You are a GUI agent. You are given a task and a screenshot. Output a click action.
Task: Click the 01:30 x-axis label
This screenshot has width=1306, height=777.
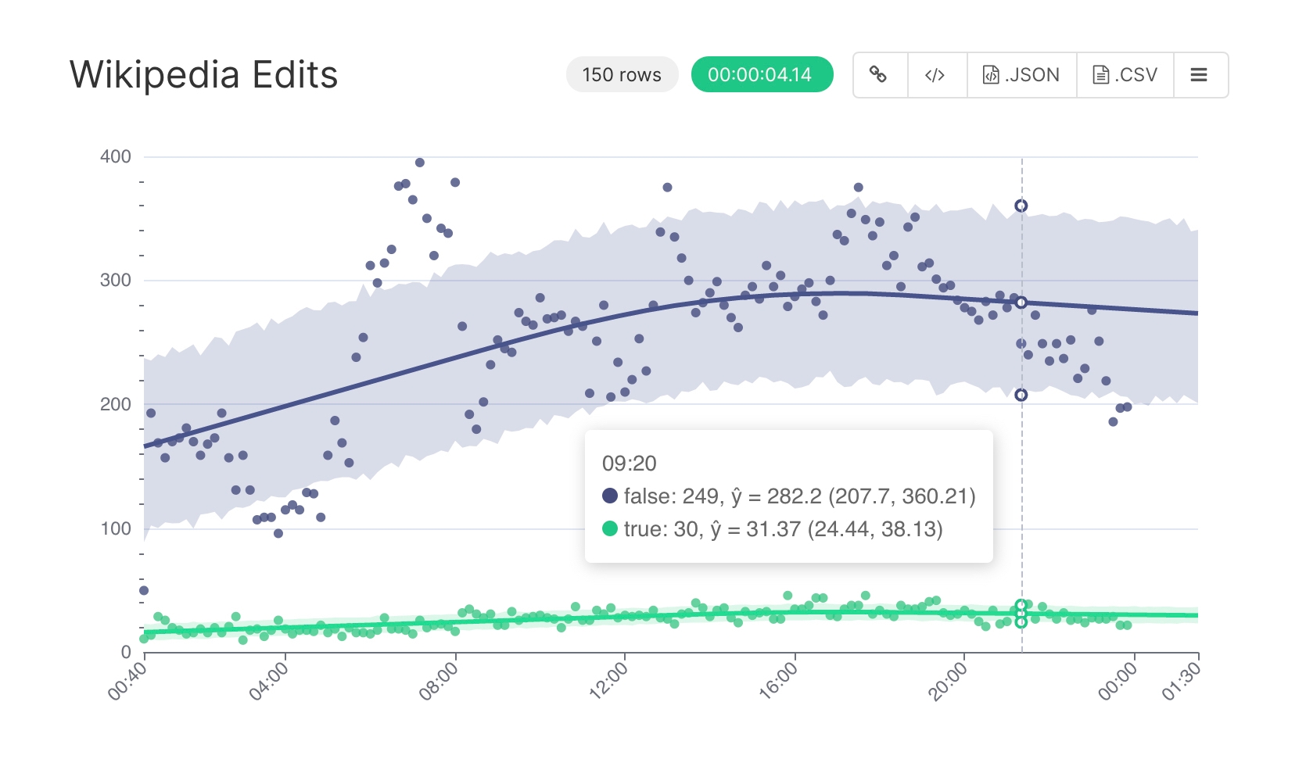[x=1180, y=680]
